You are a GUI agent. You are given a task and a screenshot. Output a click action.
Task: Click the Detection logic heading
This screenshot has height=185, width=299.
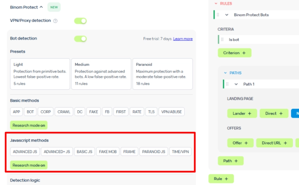25,180
